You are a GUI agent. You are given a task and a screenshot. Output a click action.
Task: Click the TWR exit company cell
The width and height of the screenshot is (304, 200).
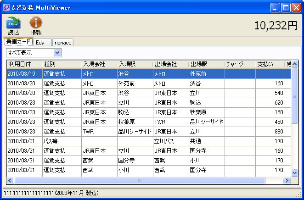(171, 122)
